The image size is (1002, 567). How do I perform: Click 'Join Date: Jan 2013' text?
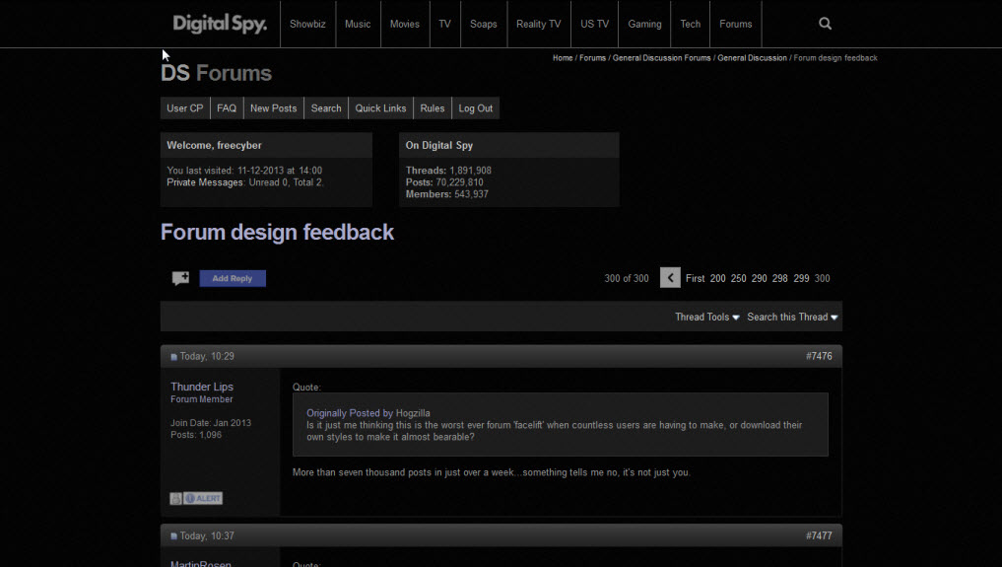point(211,422)
